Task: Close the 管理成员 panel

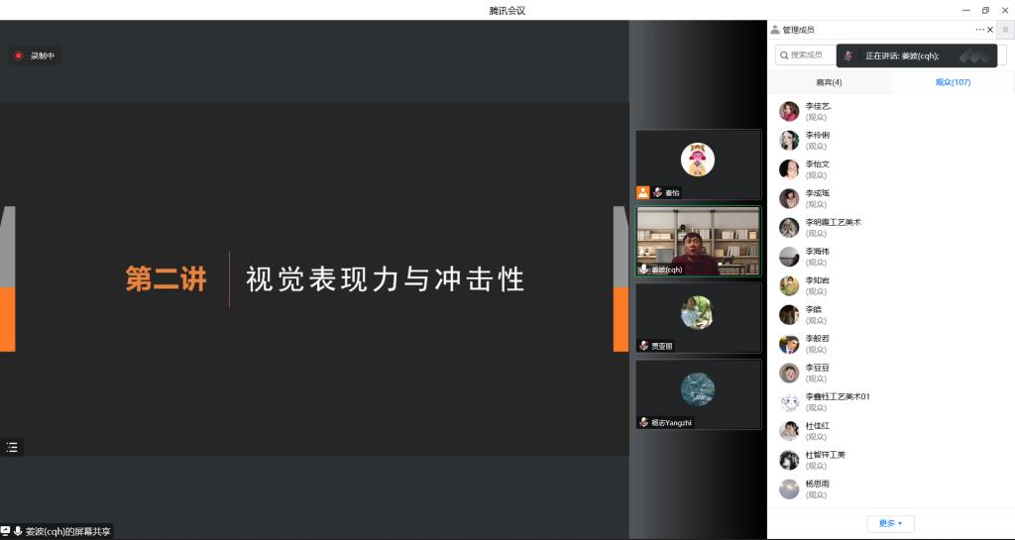Action: point(990,30)
